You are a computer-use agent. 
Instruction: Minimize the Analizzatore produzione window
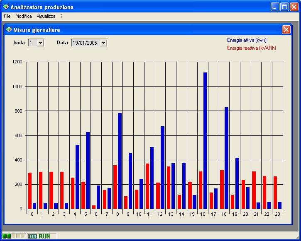click(275, 7)
